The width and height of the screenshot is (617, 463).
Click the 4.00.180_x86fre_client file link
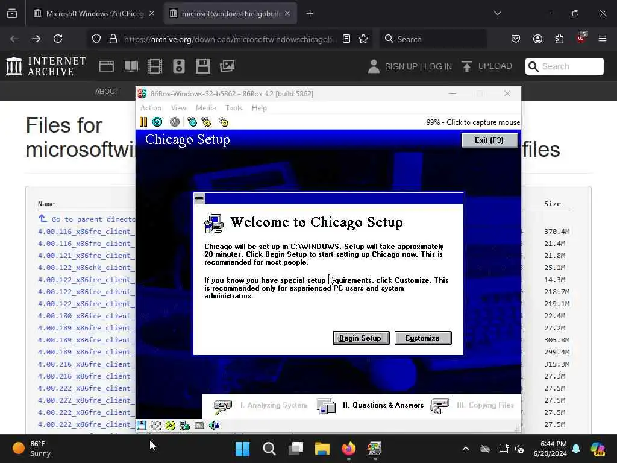click(x=86, y=316)
